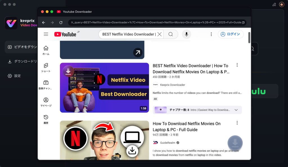Click the GuideRealm channel avatar
Screen dimensions: 288x167
coord(155,143)
